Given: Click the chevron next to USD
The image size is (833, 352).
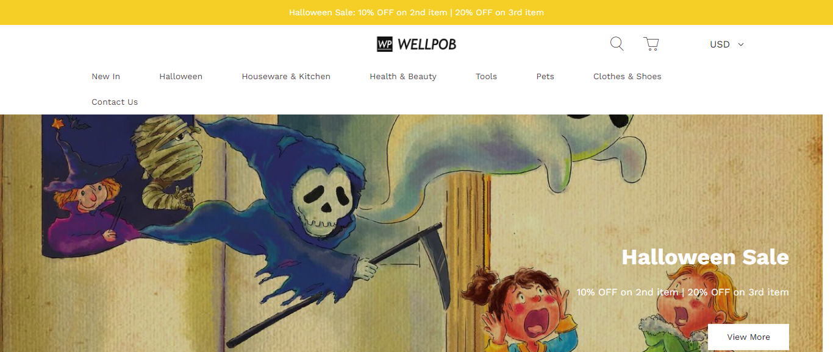Looking at the screenshot, I should pyautogui.click(x=741, y=44).
